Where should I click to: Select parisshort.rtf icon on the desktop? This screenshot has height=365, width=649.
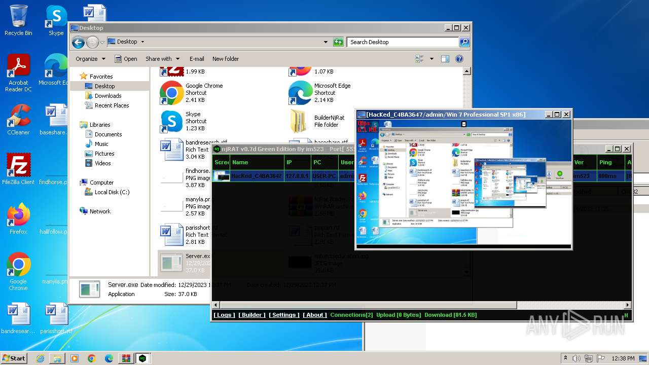[56, 318]
